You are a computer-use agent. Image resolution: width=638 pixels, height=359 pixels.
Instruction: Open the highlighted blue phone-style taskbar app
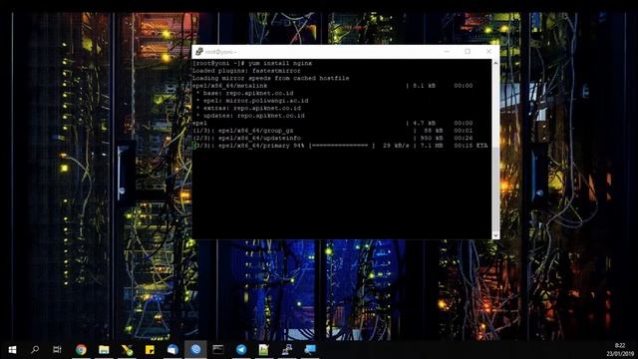(x=195, y=350)
